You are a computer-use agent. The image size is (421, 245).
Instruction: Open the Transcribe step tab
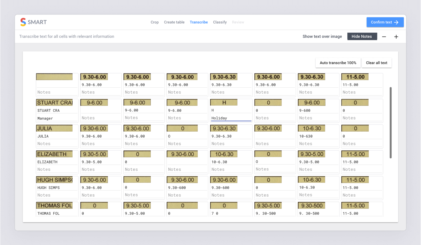click(x=199, y=22)
